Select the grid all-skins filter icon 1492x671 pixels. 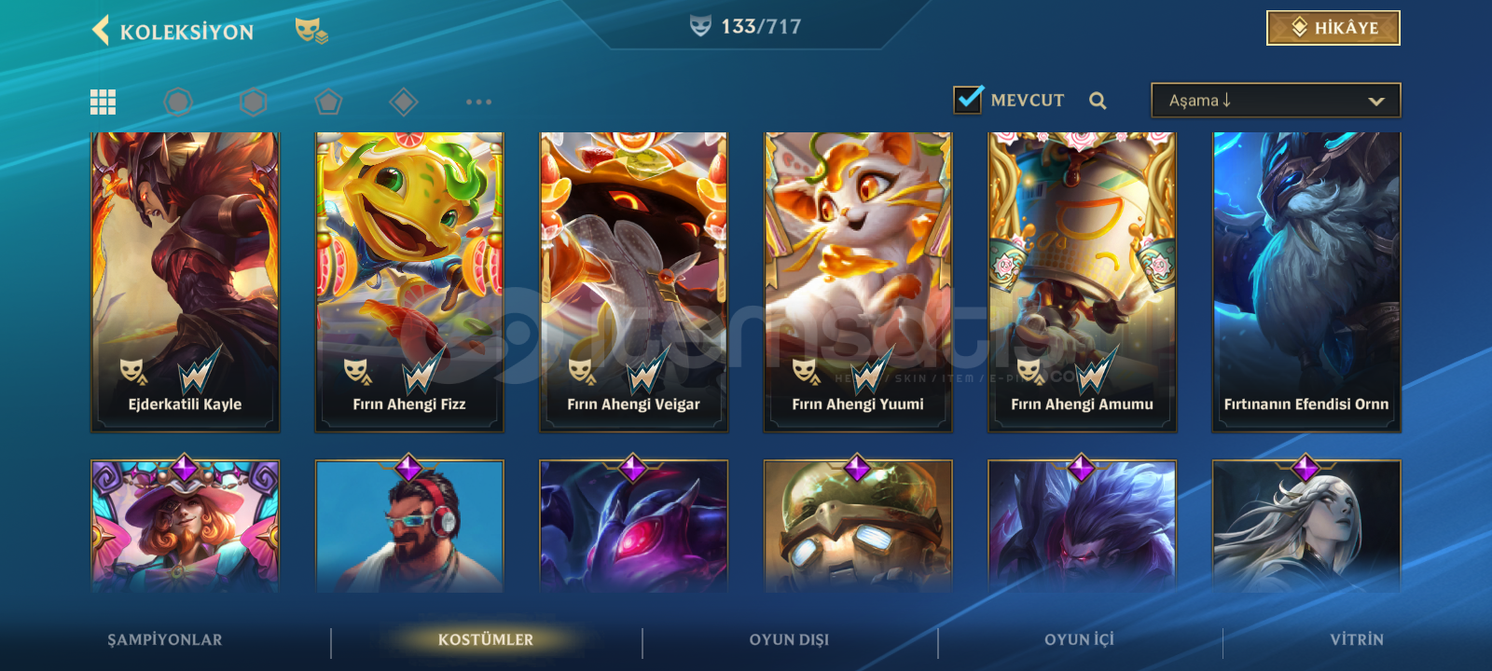pos(103,102)
